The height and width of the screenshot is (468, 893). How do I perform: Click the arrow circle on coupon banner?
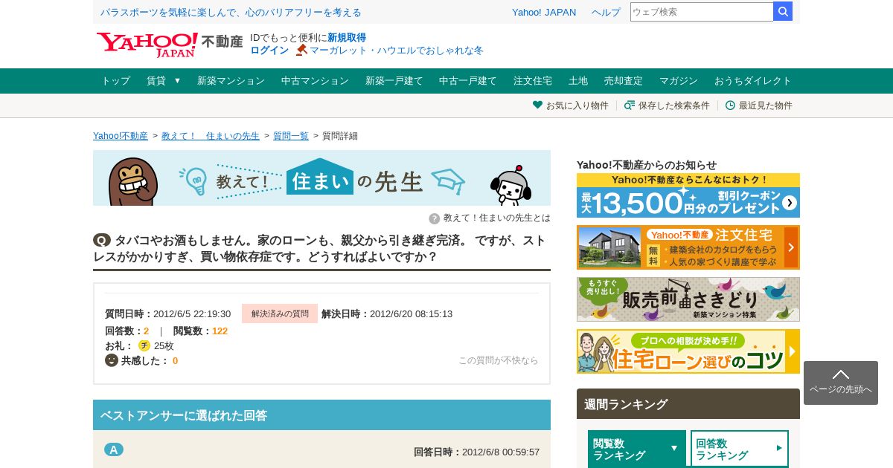(x=790, y=203)
